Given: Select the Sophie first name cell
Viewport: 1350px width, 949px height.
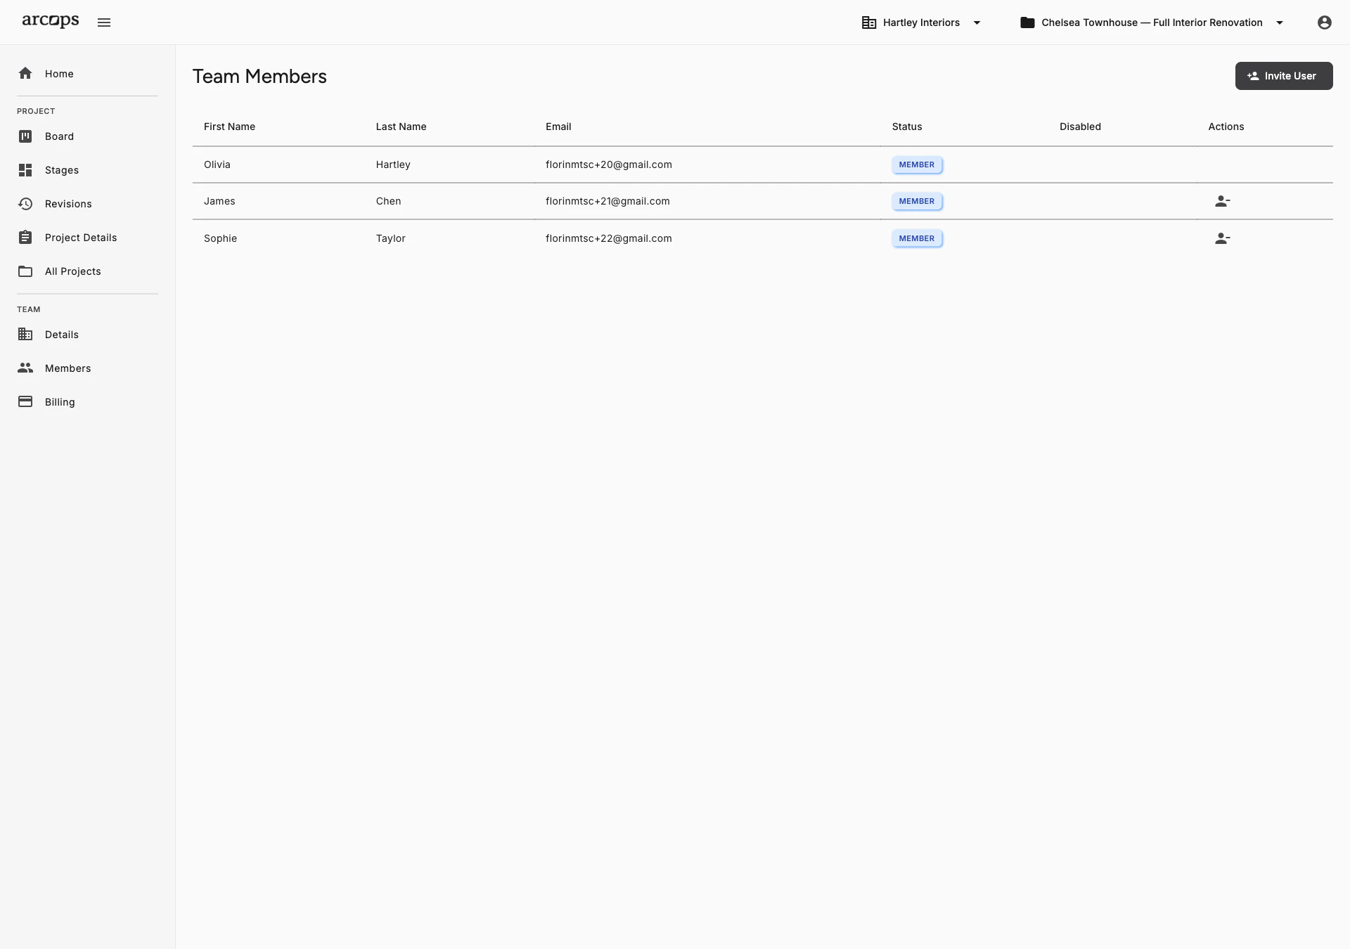Looking at the screenshot, I should pyautogui.click(x=220, y=238).
